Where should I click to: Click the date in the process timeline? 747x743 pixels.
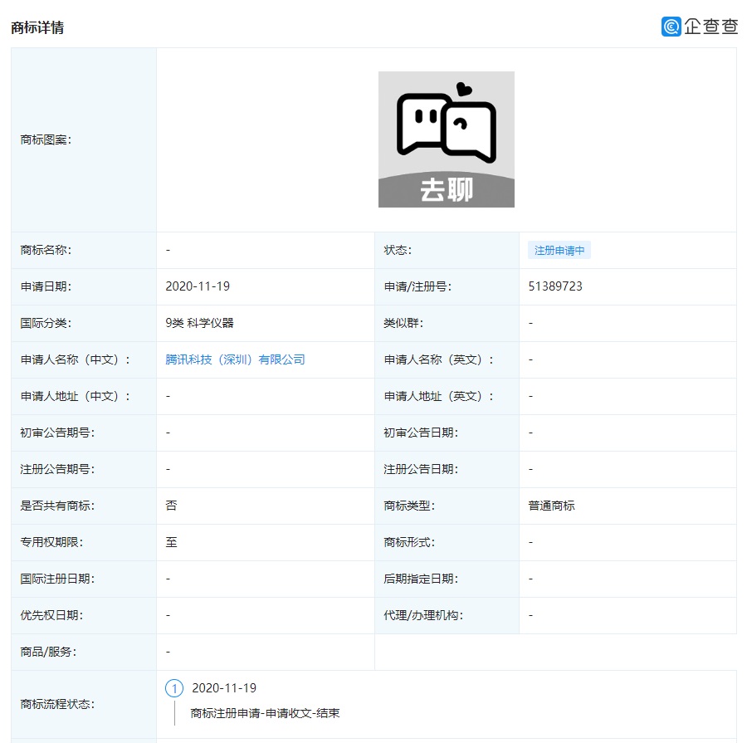224,688
